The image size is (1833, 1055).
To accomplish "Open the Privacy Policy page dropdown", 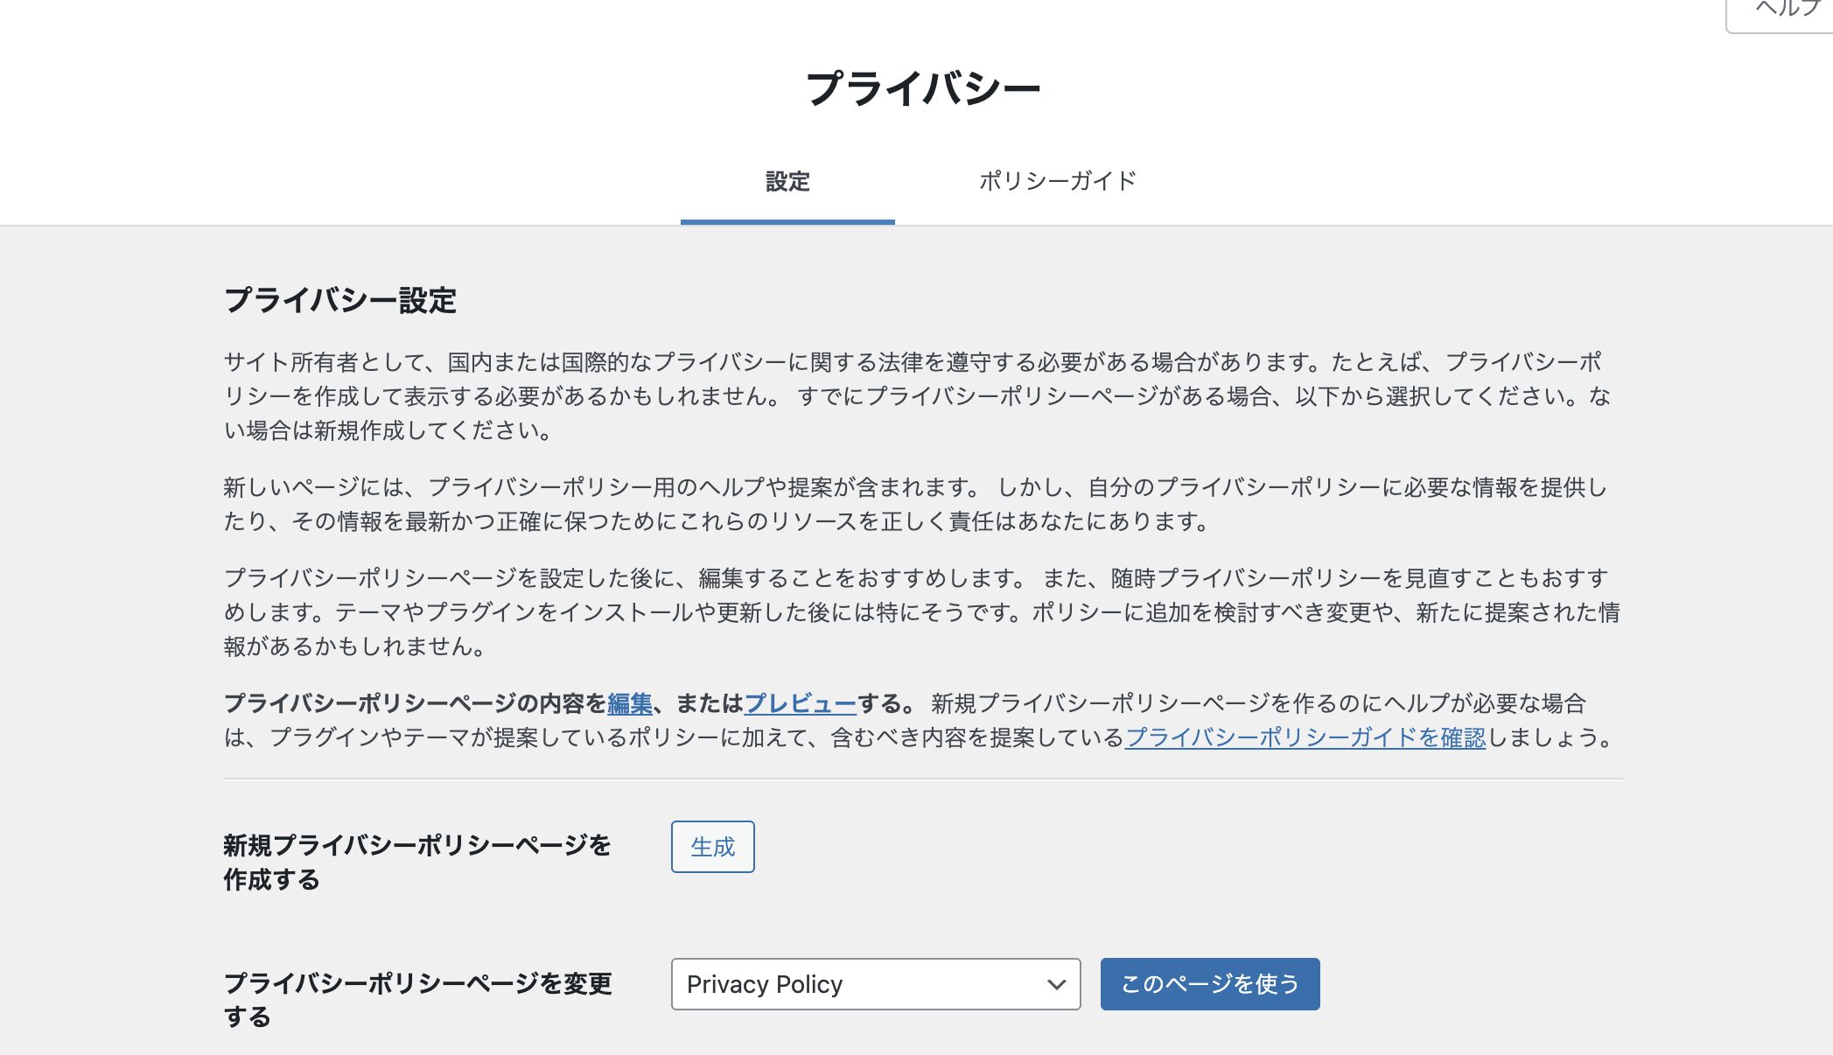I will pyautogui.click(x=876, y=984).
